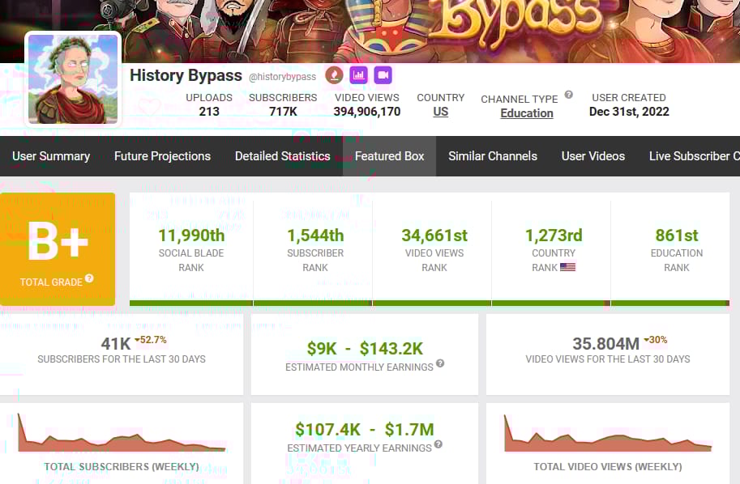
Task: Click the History Bypass channel name
Action: point(186,75)
